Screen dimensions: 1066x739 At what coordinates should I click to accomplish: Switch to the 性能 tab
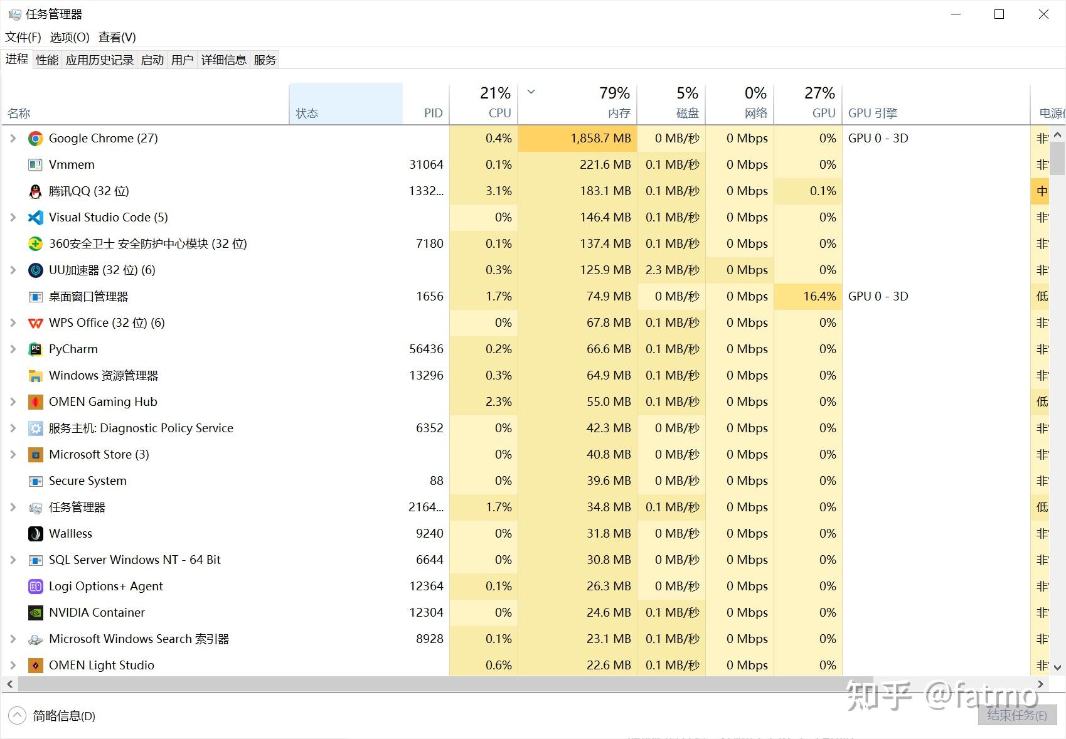[46, 59]
